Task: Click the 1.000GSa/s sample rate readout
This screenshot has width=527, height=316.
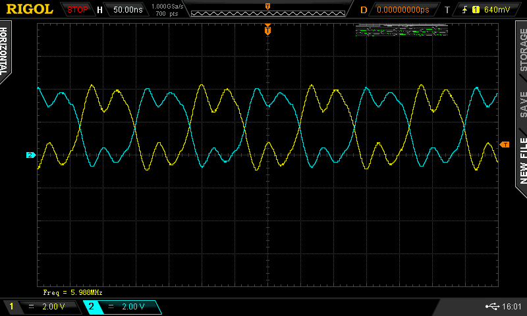Action: (167, 7)
